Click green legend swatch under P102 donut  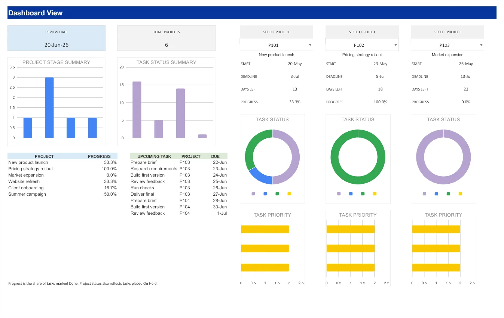pyautogui.click(x=363, y=194)
